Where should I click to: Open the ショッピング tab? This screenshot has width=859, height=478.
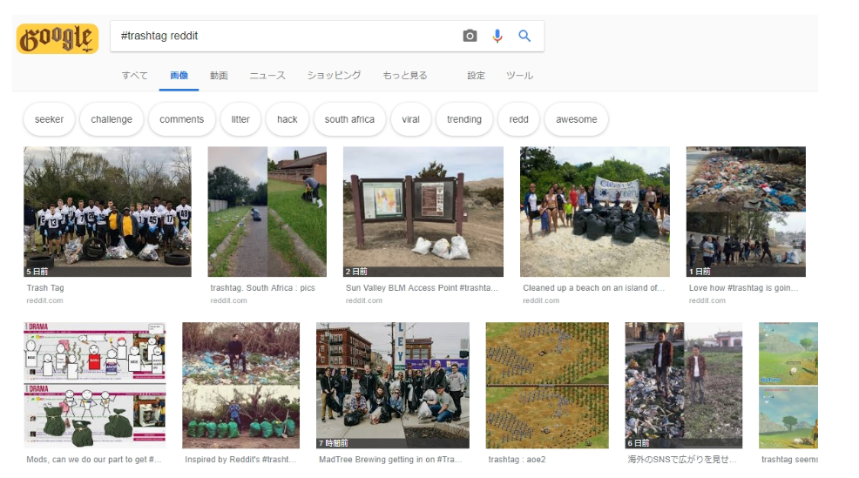point(334,76)
